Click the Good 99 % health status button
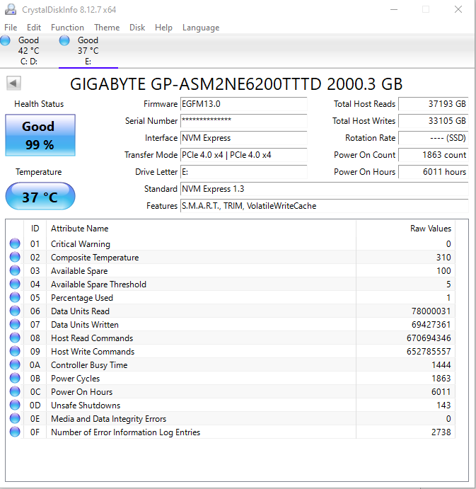 coord(40,135)
